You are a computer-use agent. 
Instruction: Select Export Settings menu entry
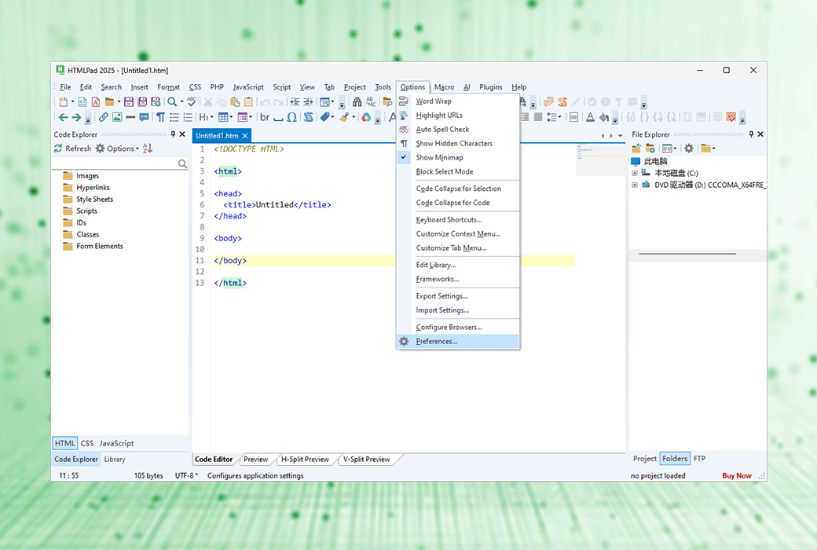[x=458, y=296]
